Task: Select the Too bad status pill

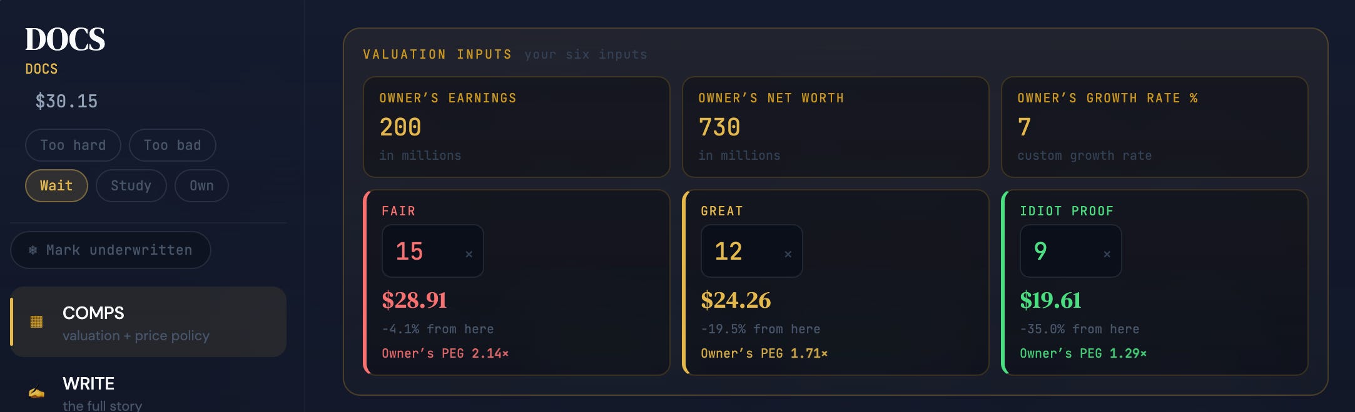Action: (172, 145)
